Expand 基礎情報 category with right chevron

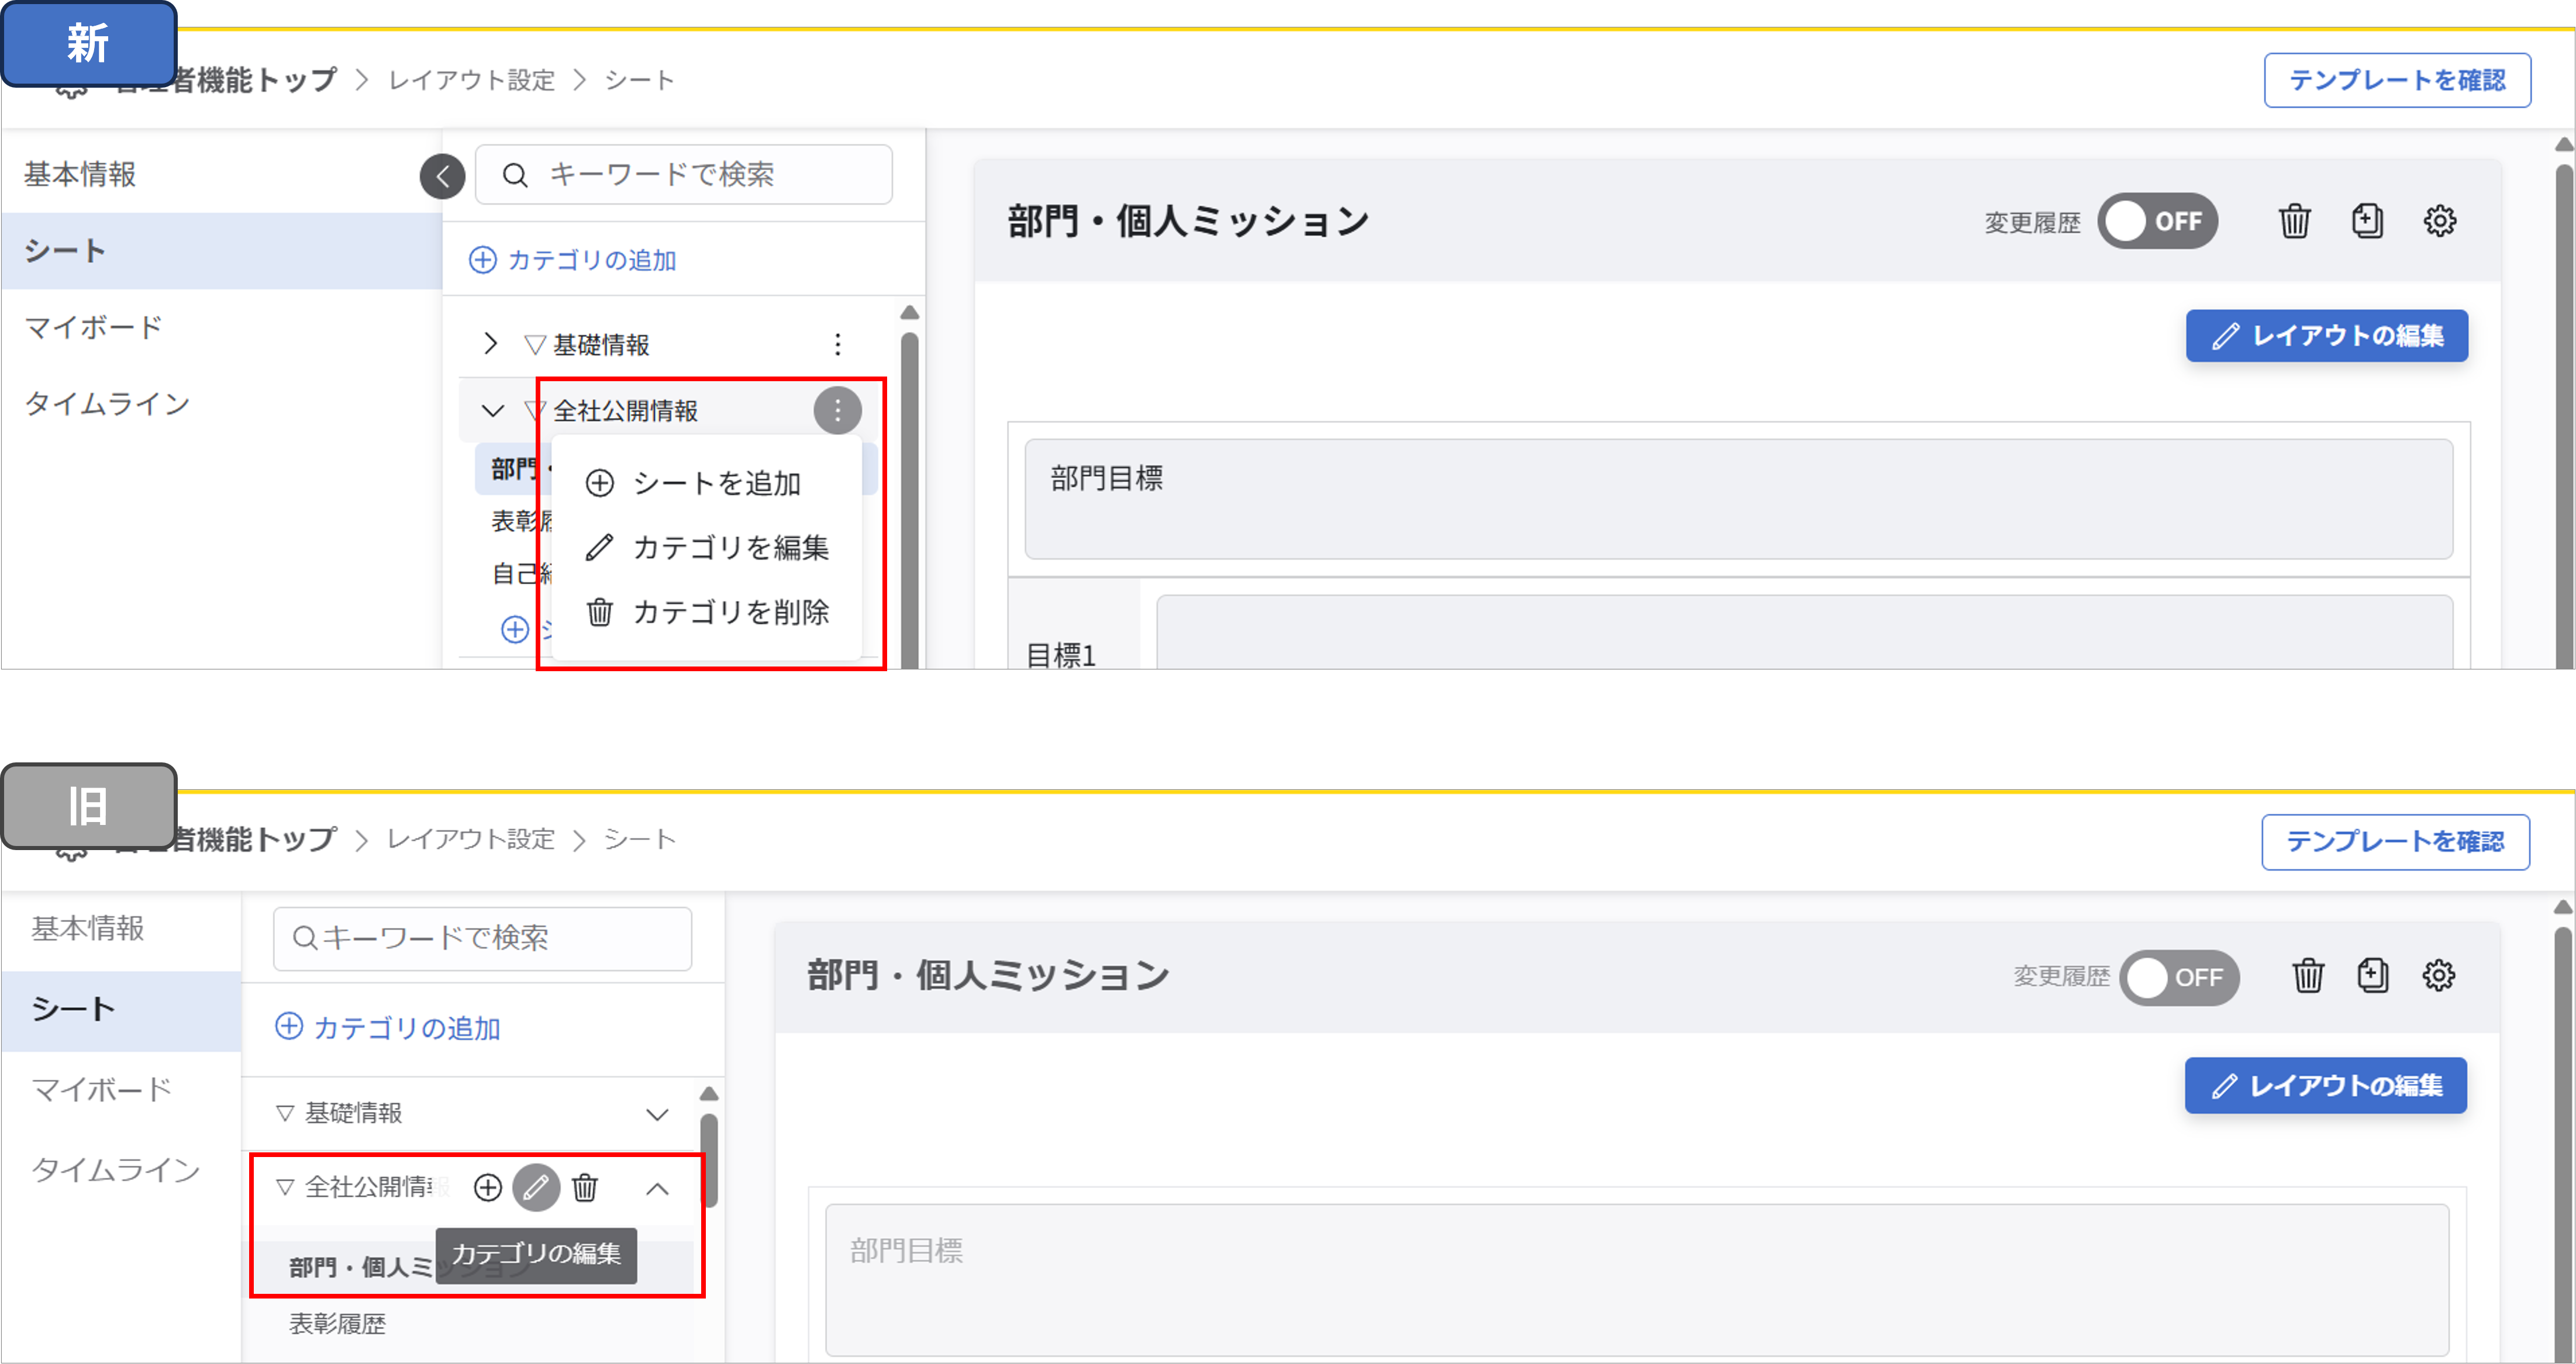[490, 344]
